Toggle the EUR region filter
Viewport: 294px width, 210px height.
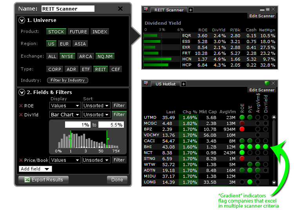coord(64,44)
